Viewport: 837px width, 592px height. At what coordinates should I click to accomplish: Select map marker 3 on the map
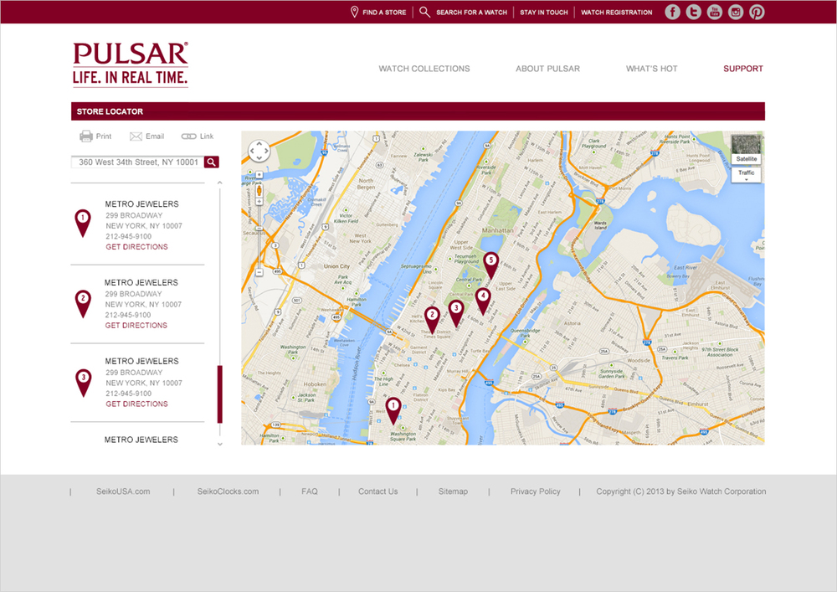[456, 313]
